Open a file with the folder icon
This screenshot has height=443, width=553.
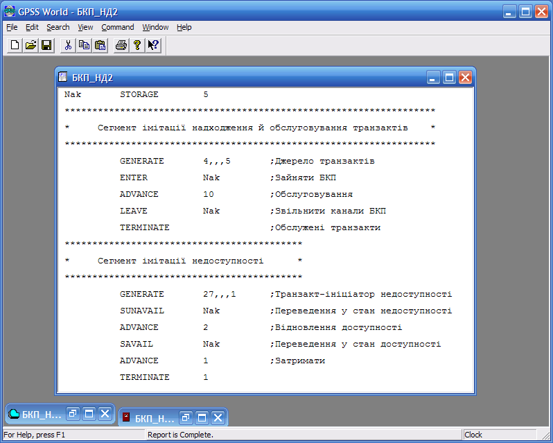[x=30, y=46]
